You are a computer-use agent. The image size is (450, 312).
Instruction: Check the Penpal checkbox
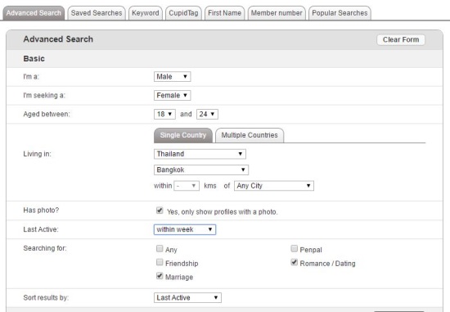[x=295, y=248]
